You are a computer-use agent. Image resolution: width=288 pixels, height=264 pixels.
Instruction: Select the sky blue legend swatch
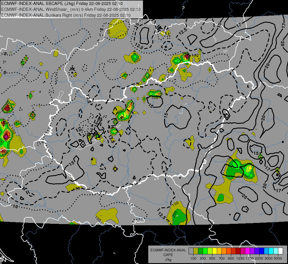coord(266,251)
